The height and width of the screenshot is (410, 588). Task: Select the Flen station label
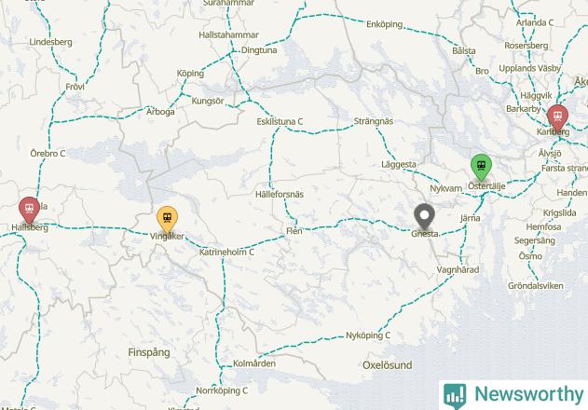[x=294, y=231]
